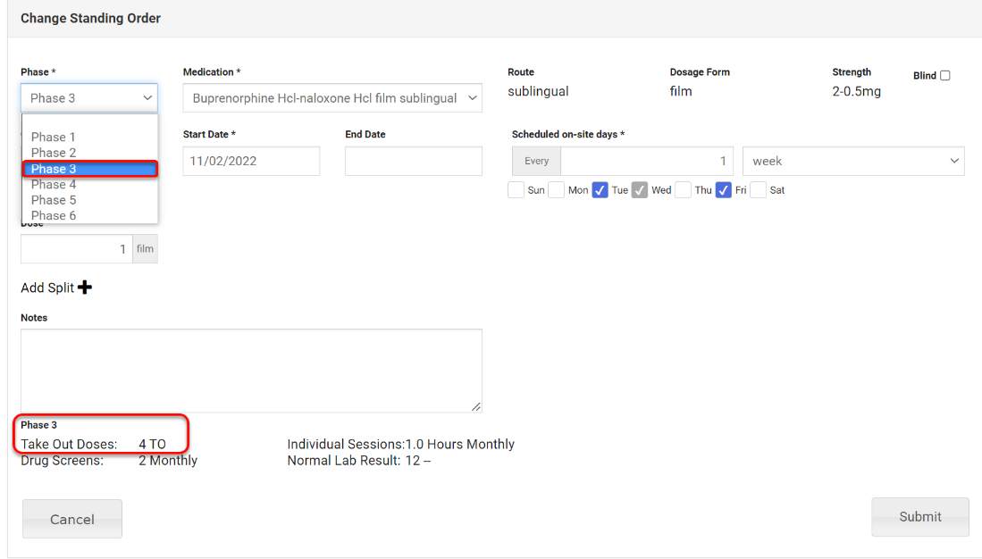Click the Cancel button
982x559 pixels.
[72, 519]
